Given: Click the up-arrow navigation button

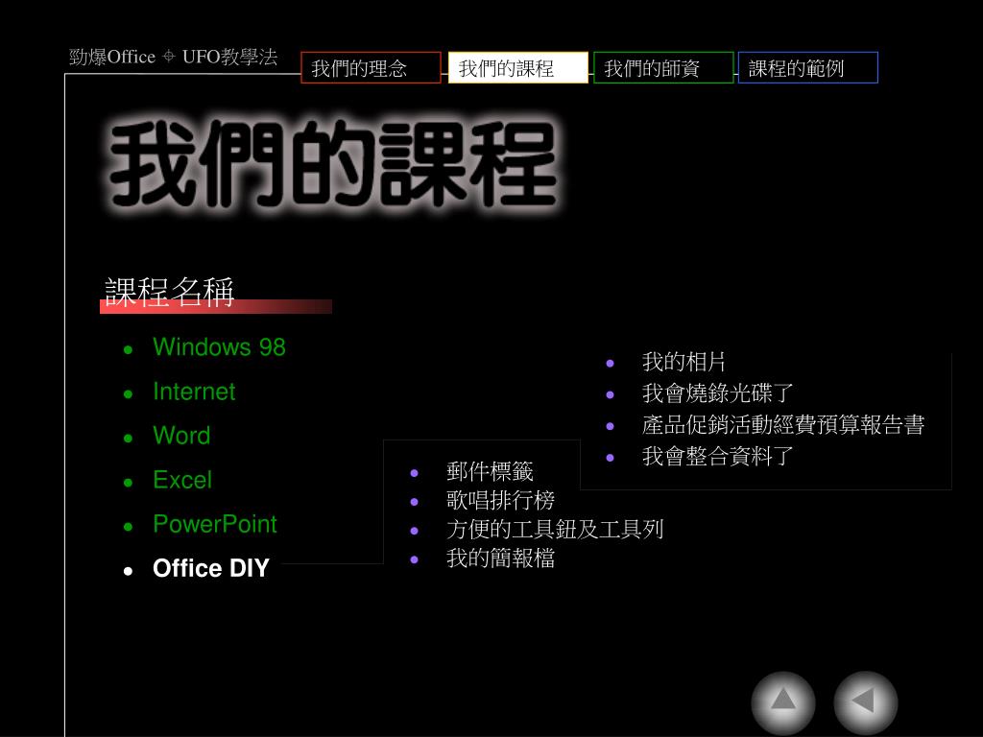Looking at the screenshot, I should (783, 701).
